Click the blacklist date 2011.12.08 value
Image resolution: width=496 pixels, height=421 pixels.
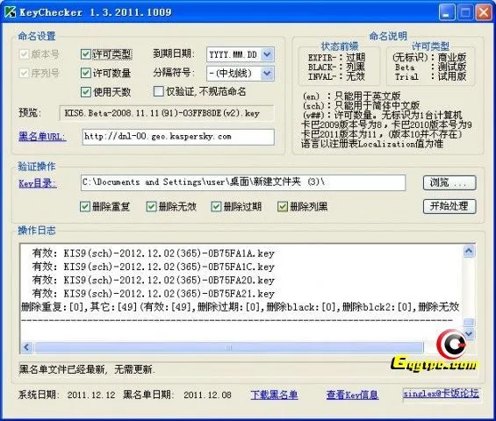(207, 395)
